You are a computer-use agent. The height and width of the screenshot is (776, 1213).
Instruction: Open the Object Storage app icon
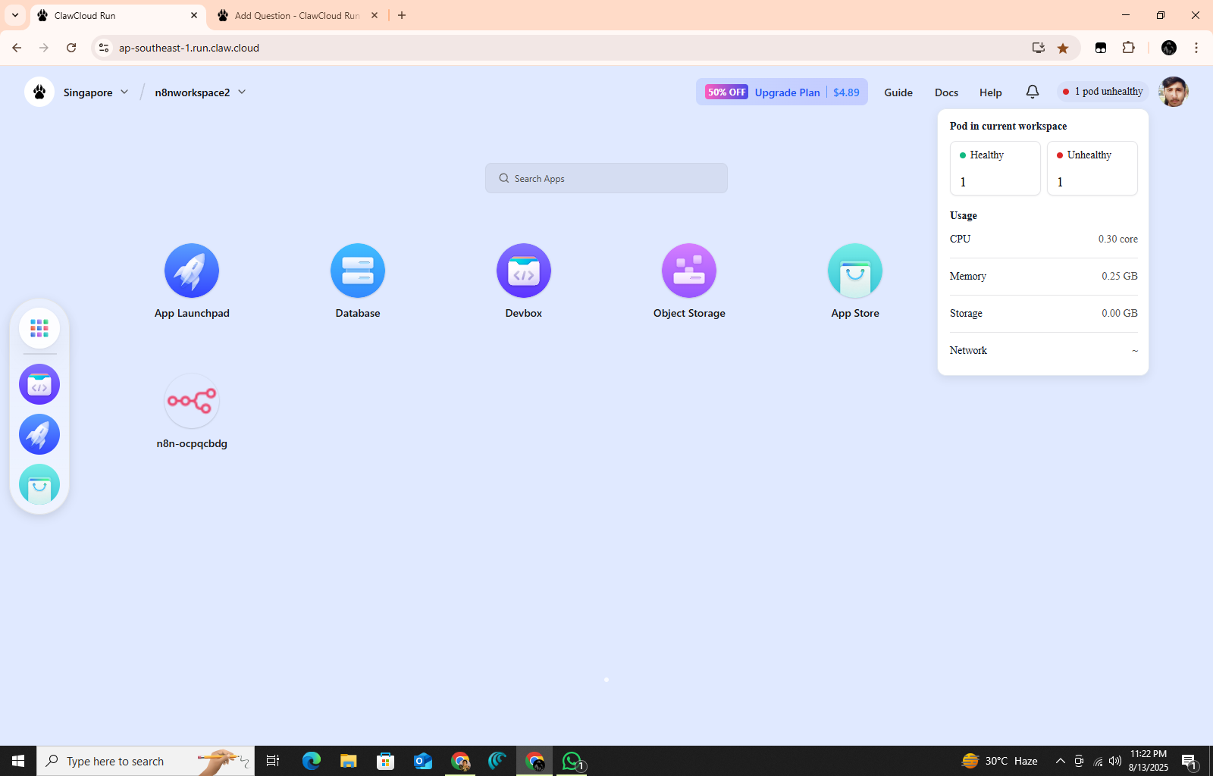[x=689, y=271]
